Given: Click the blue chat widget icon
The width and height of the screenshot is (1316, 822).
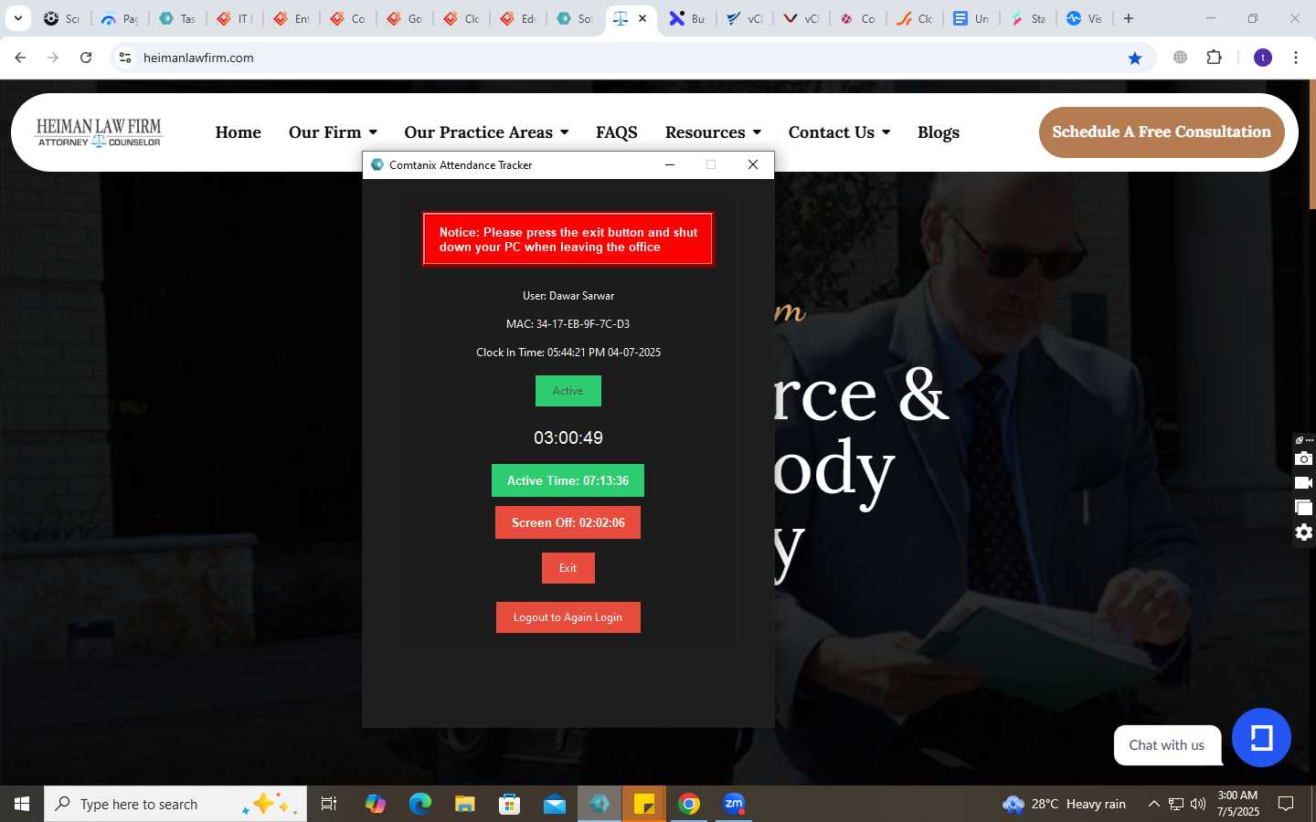Looking at the screenshot, I should click(x=1261, y=737).
